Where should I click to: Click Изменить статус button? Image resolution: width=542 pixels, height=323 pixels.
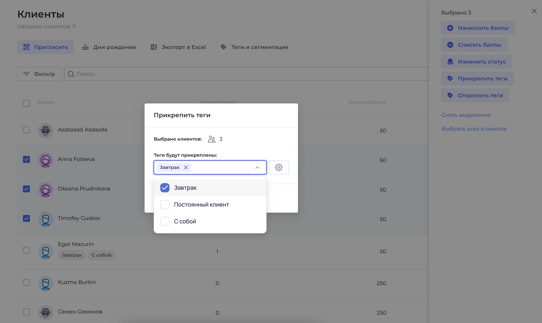[x=476, y=62]
